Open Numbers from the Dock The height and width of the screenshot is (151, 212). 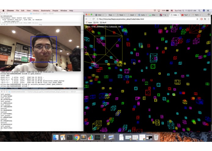coord(91,137)
